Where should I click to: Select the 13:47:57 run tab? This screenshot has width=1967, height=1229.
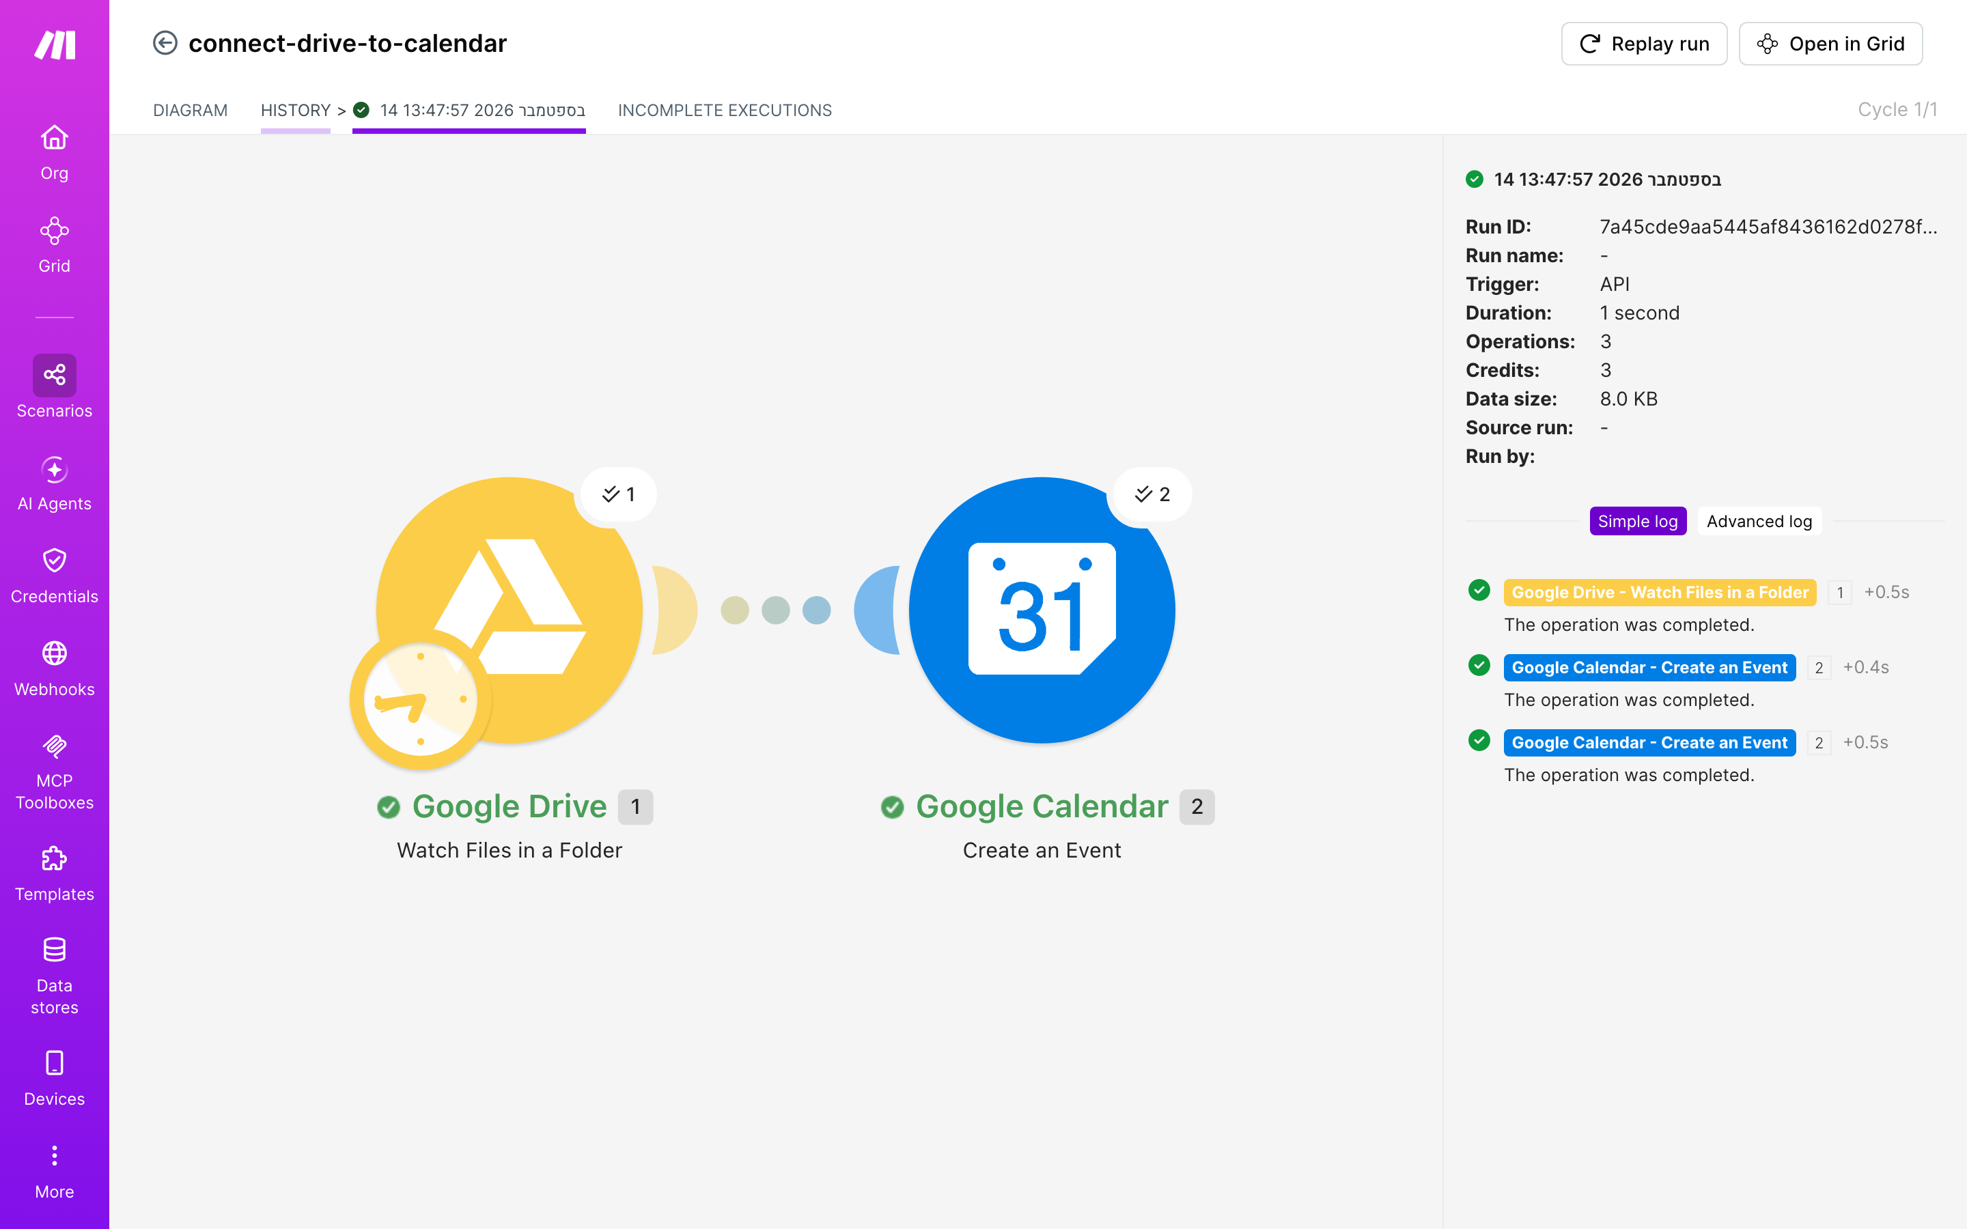pos(469,110)
